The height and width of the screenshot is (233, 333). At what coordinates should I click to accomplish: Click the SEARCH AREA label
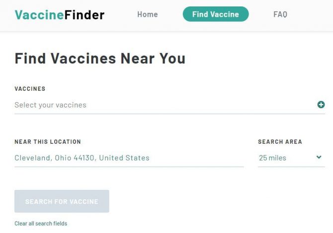point(280,142)
